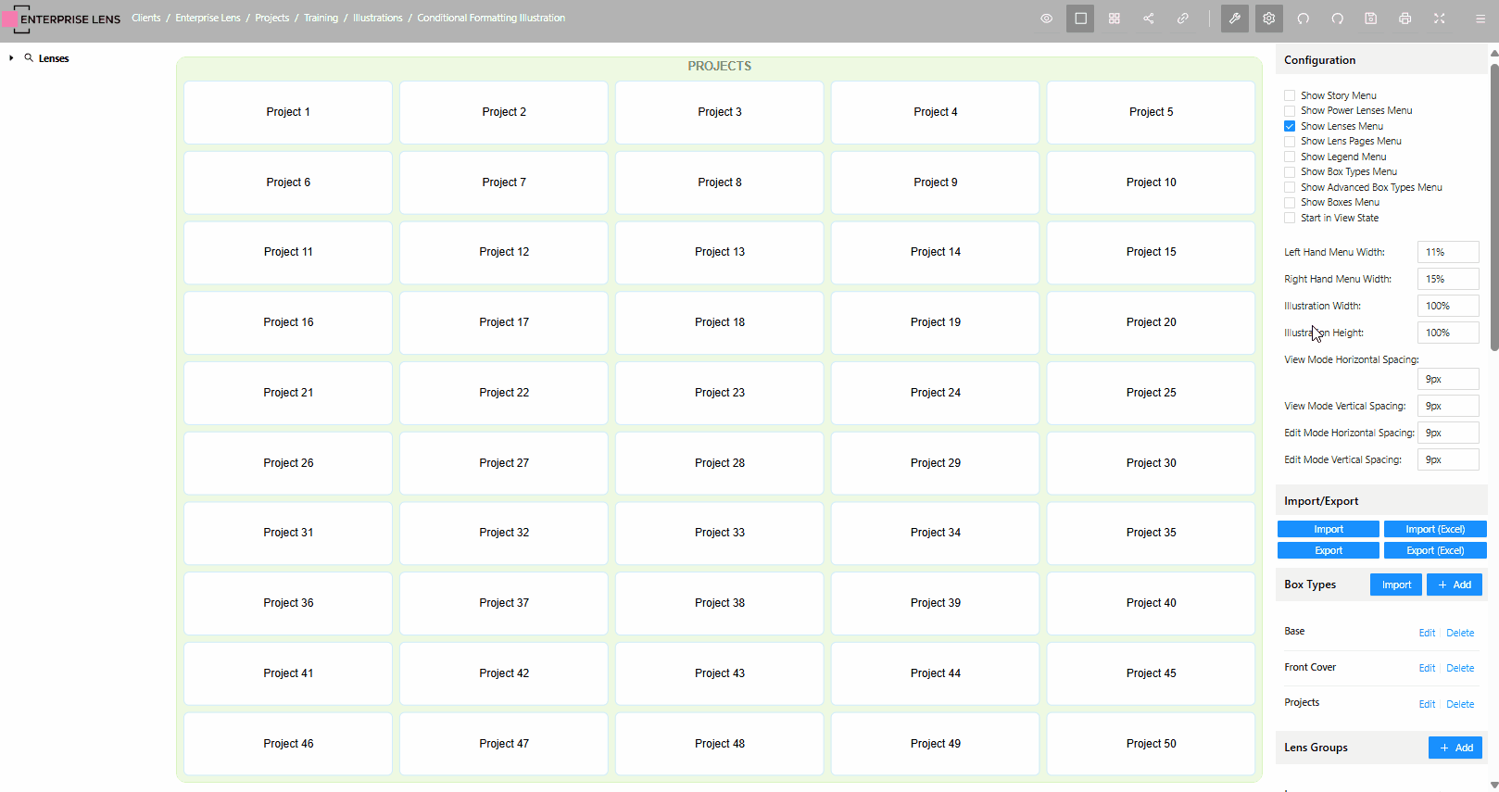The height and width of the screenshot is (792, 1499).
Task: Click the share icon in top toolbar
Action: pos(1149,19)
